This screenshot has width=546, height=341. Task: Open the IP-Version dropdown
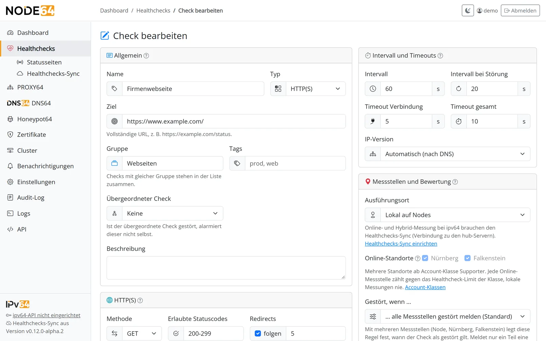(455, 154)
